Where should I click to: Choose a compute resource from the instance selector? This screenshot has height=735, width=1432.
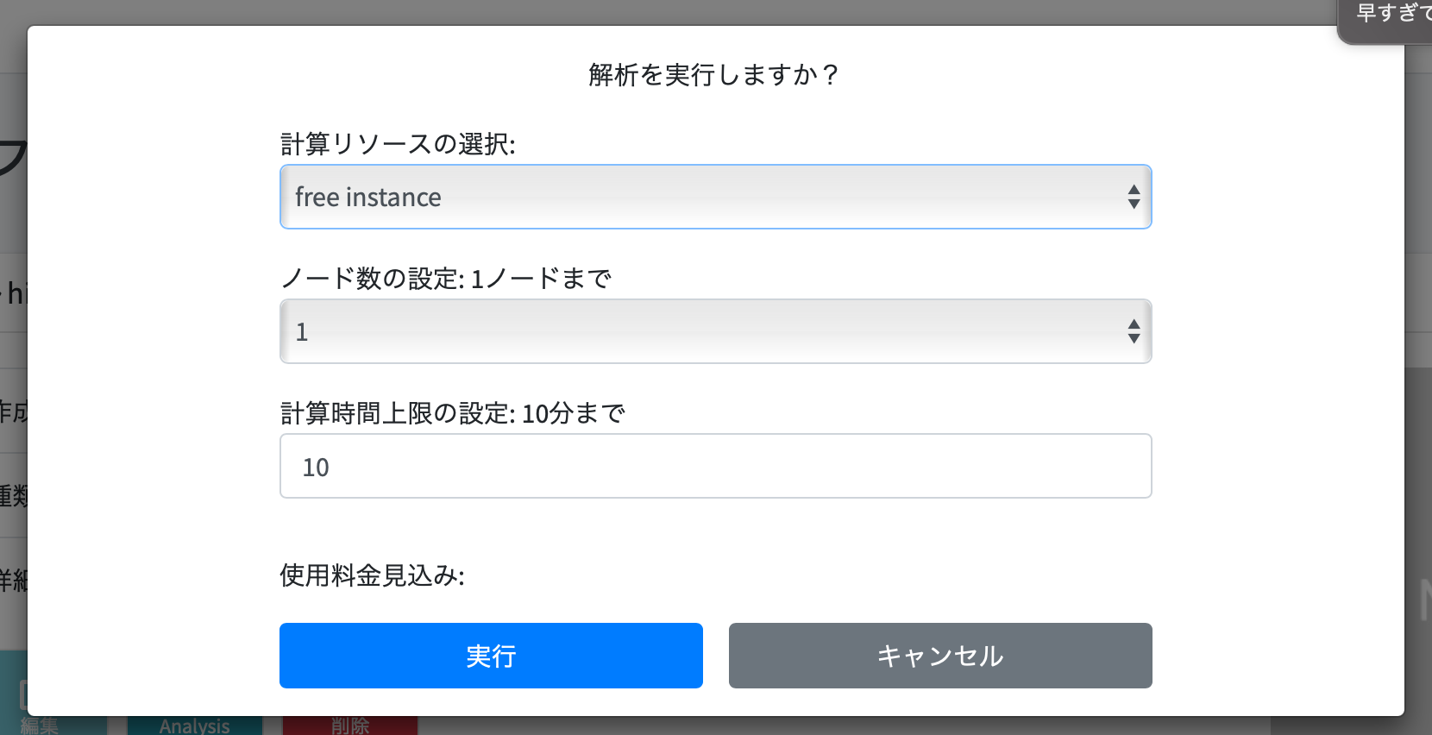pyautogui.click(x=715, y=197)
